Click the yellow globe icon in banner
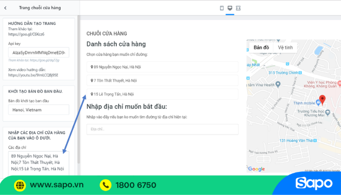 20,185
